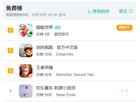Open developer iDreamSky link
The width and height of the screenshot is (140, 102).
[65, 54]
